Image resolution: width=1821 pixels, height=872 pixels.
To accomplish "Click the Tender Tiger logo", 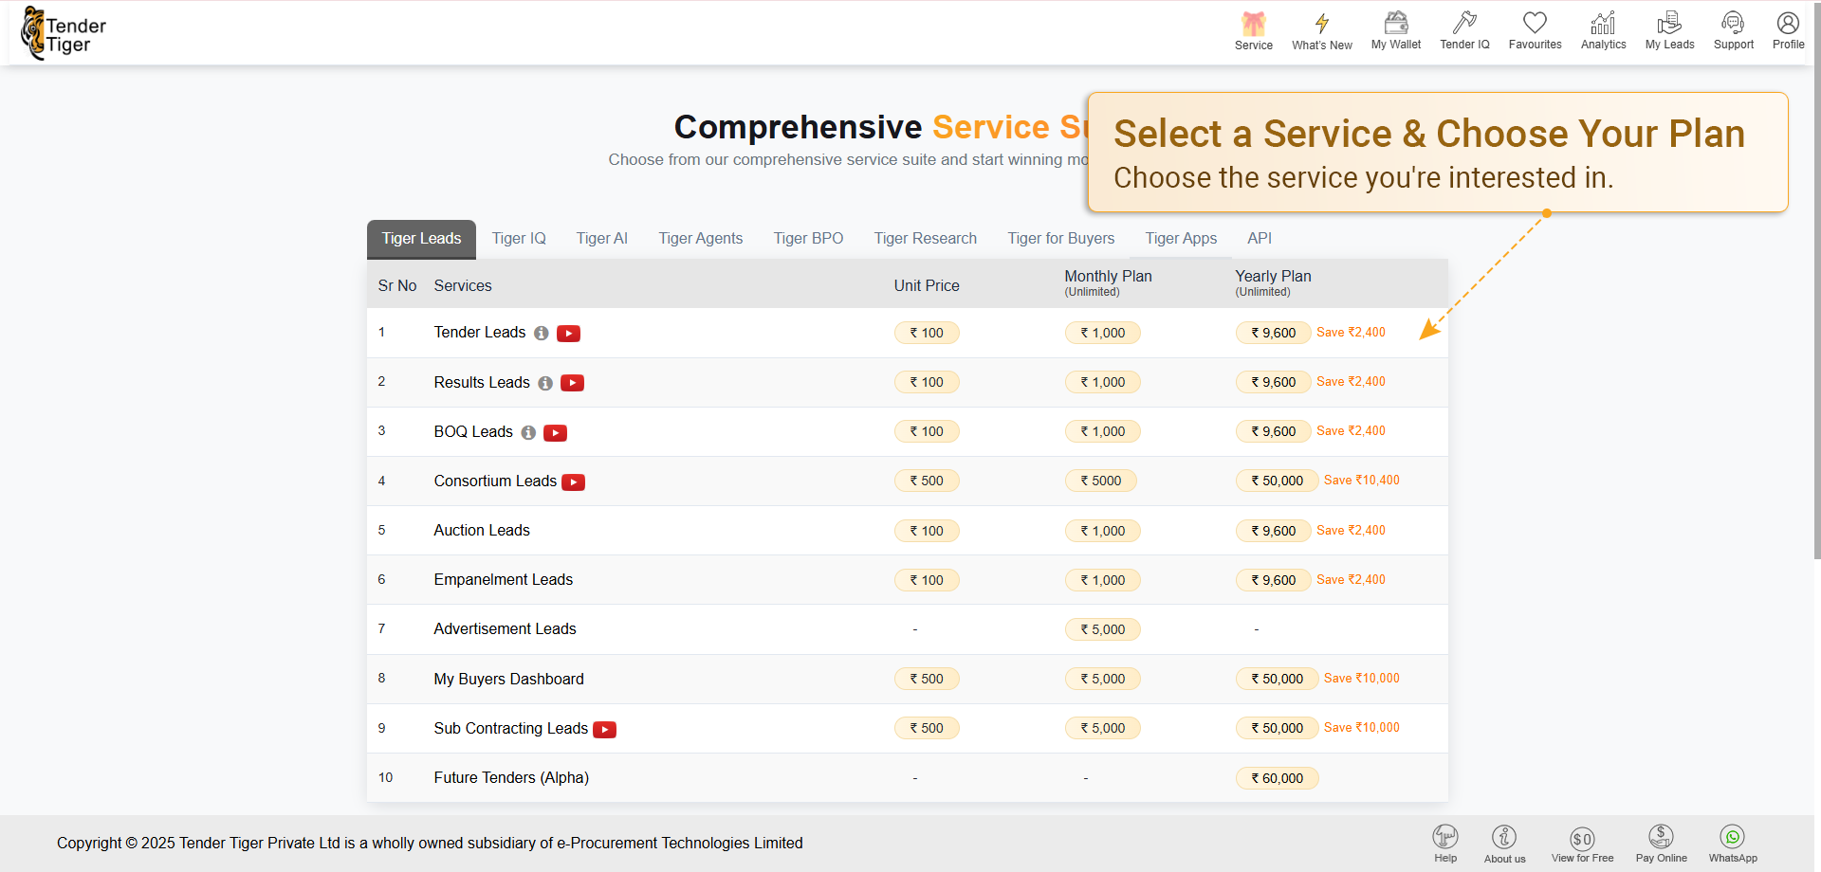I will (64, 34).
